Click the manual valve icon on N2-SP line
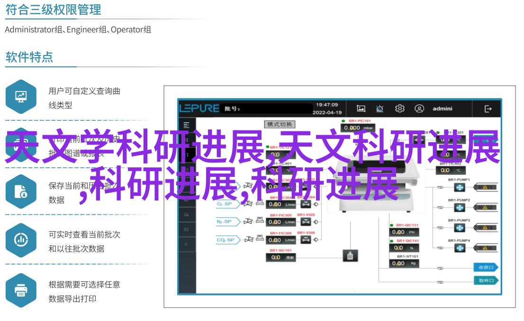The image size is (524, 321). tap(248, 221)
